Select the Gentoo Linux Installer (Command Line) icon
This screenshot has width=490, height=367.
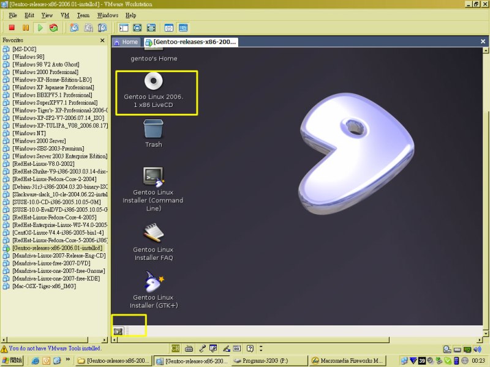(x=153, y=189)
